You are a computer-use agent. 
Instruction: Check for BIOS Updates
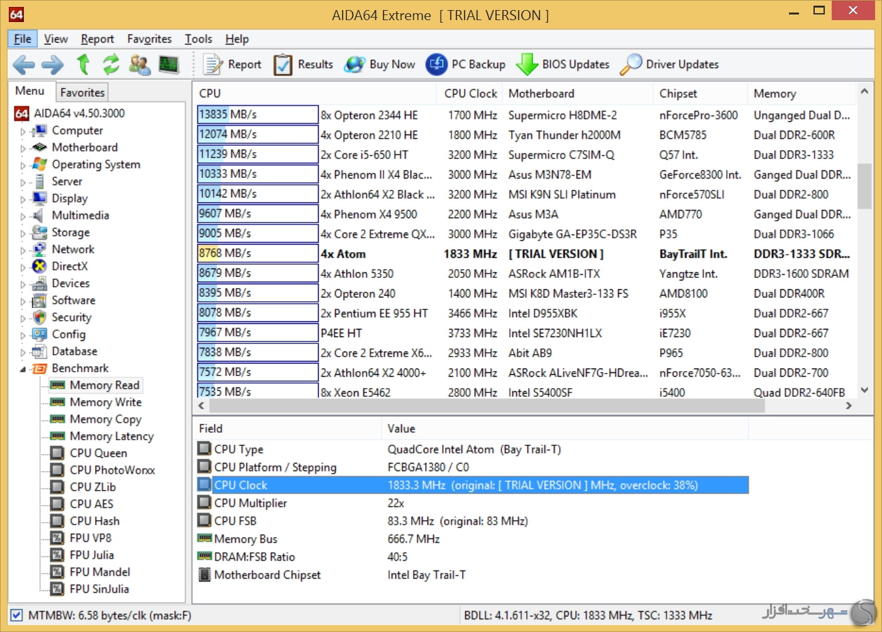coord(563,64)
